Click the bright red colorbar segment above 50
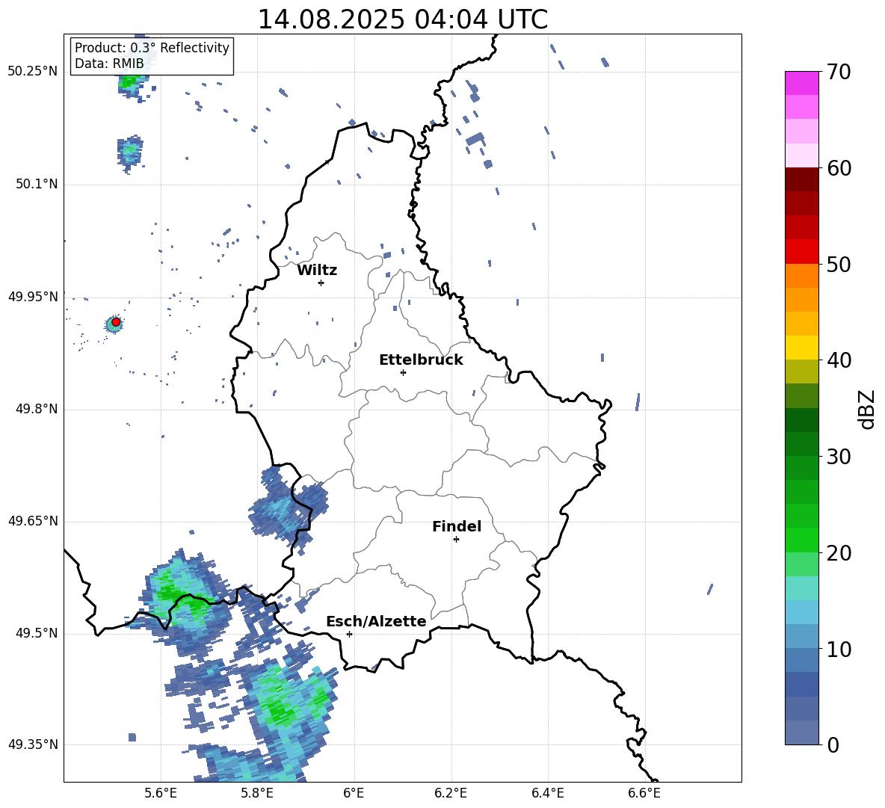 coord(801,252)
